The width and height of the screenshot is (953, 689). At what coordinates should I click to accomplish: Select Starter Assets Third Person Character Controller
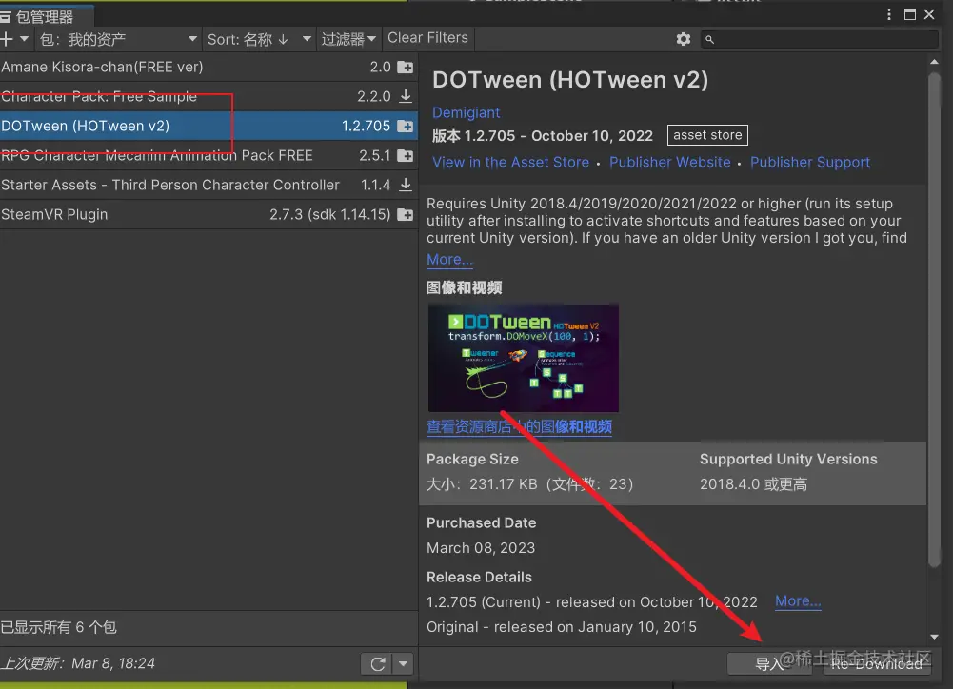tap(208, 185)
